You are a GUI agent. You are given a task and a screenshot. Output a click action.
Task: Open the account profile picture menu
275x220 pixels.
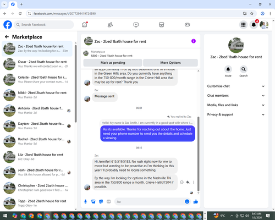click(x=264, y=25)
